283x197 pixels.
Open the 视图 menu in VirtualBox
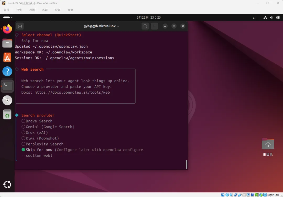[32, 10]
